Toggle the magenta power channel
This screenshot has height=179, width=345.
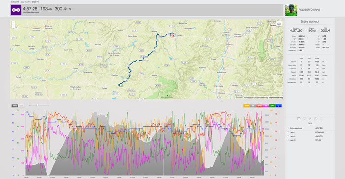point(266,106)
